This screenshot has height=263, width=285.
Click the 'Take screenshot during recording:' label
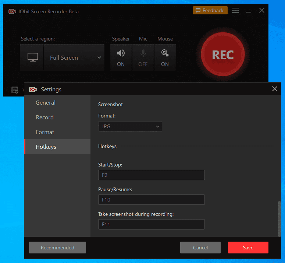pyautogui.click(x=136, y=214)
